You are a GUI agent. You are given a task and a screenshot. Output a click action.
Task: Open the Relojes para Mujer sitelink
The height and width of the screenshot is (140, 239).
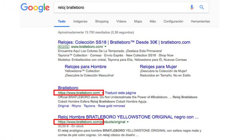pyautogui.click(x=159, y=67)
